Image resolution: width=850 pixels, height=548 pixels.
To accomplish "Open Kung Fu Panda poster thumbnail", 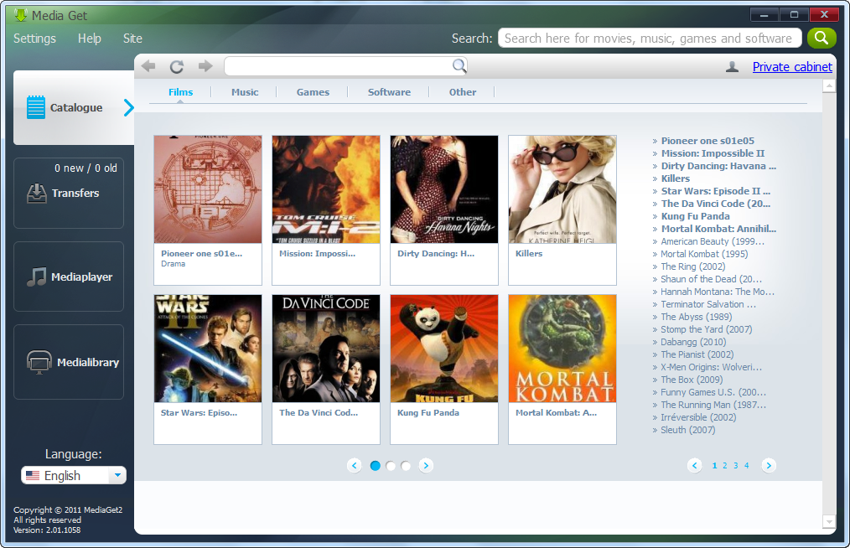I will point(444,349).
